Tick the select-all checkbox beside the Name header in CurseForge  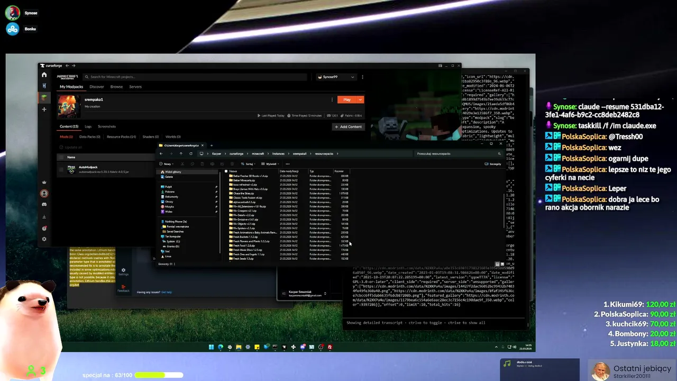click(61, 157)
